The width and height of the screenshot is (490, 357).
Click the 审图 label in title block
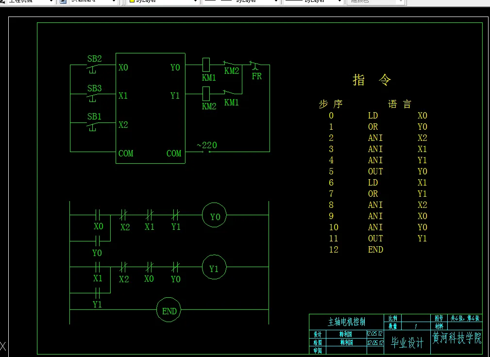(x=318, y=351)
